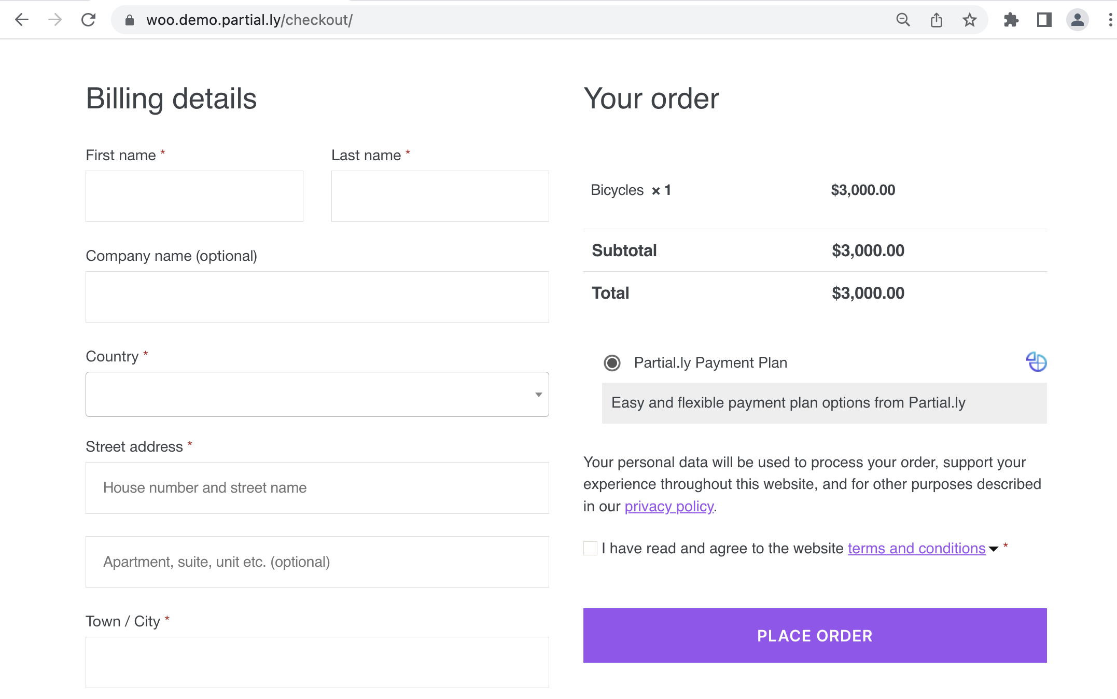Click the Street address house number field
This screenshot has width=1117, height=699.
pos(317,487)
